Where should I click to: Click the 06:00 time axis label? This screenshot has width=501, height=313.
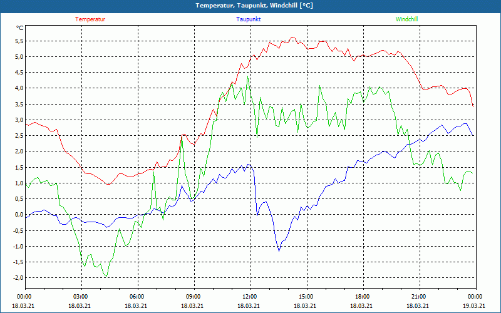137,297
